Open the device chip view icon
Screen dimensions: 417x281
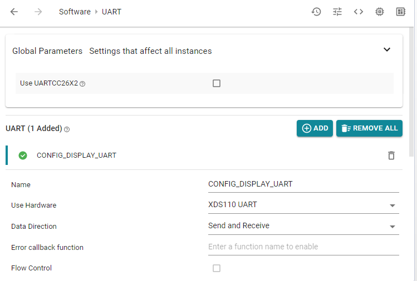[380, 12]
